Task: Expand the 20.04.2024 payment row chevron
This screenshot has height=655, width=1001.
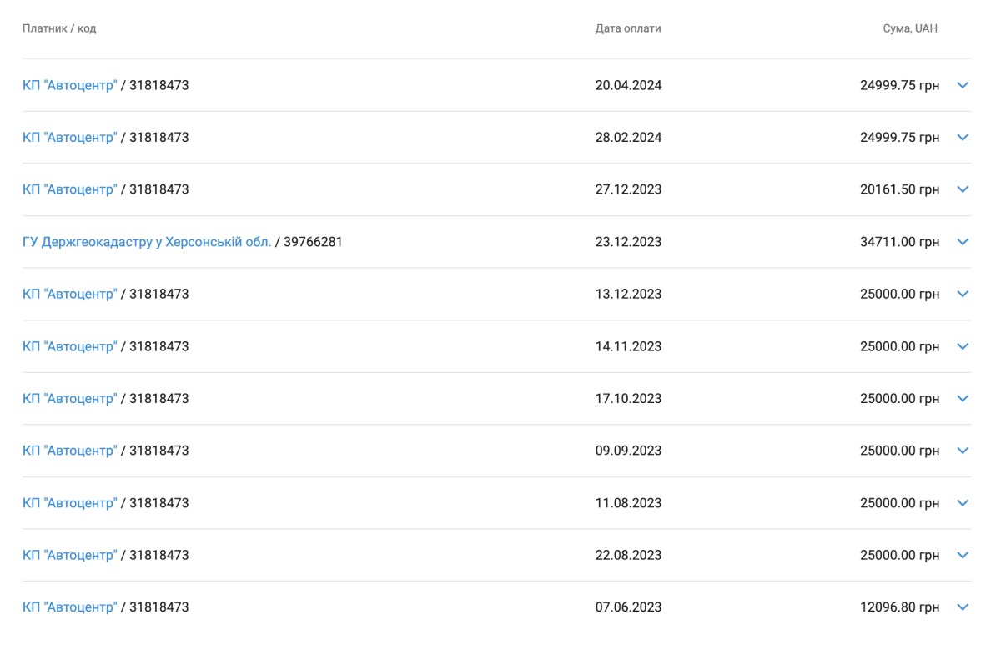Action: [963, 85]
